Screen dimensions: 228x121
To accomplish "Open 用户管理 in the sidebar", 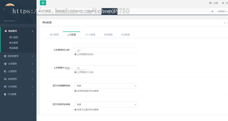I will 13,37.
